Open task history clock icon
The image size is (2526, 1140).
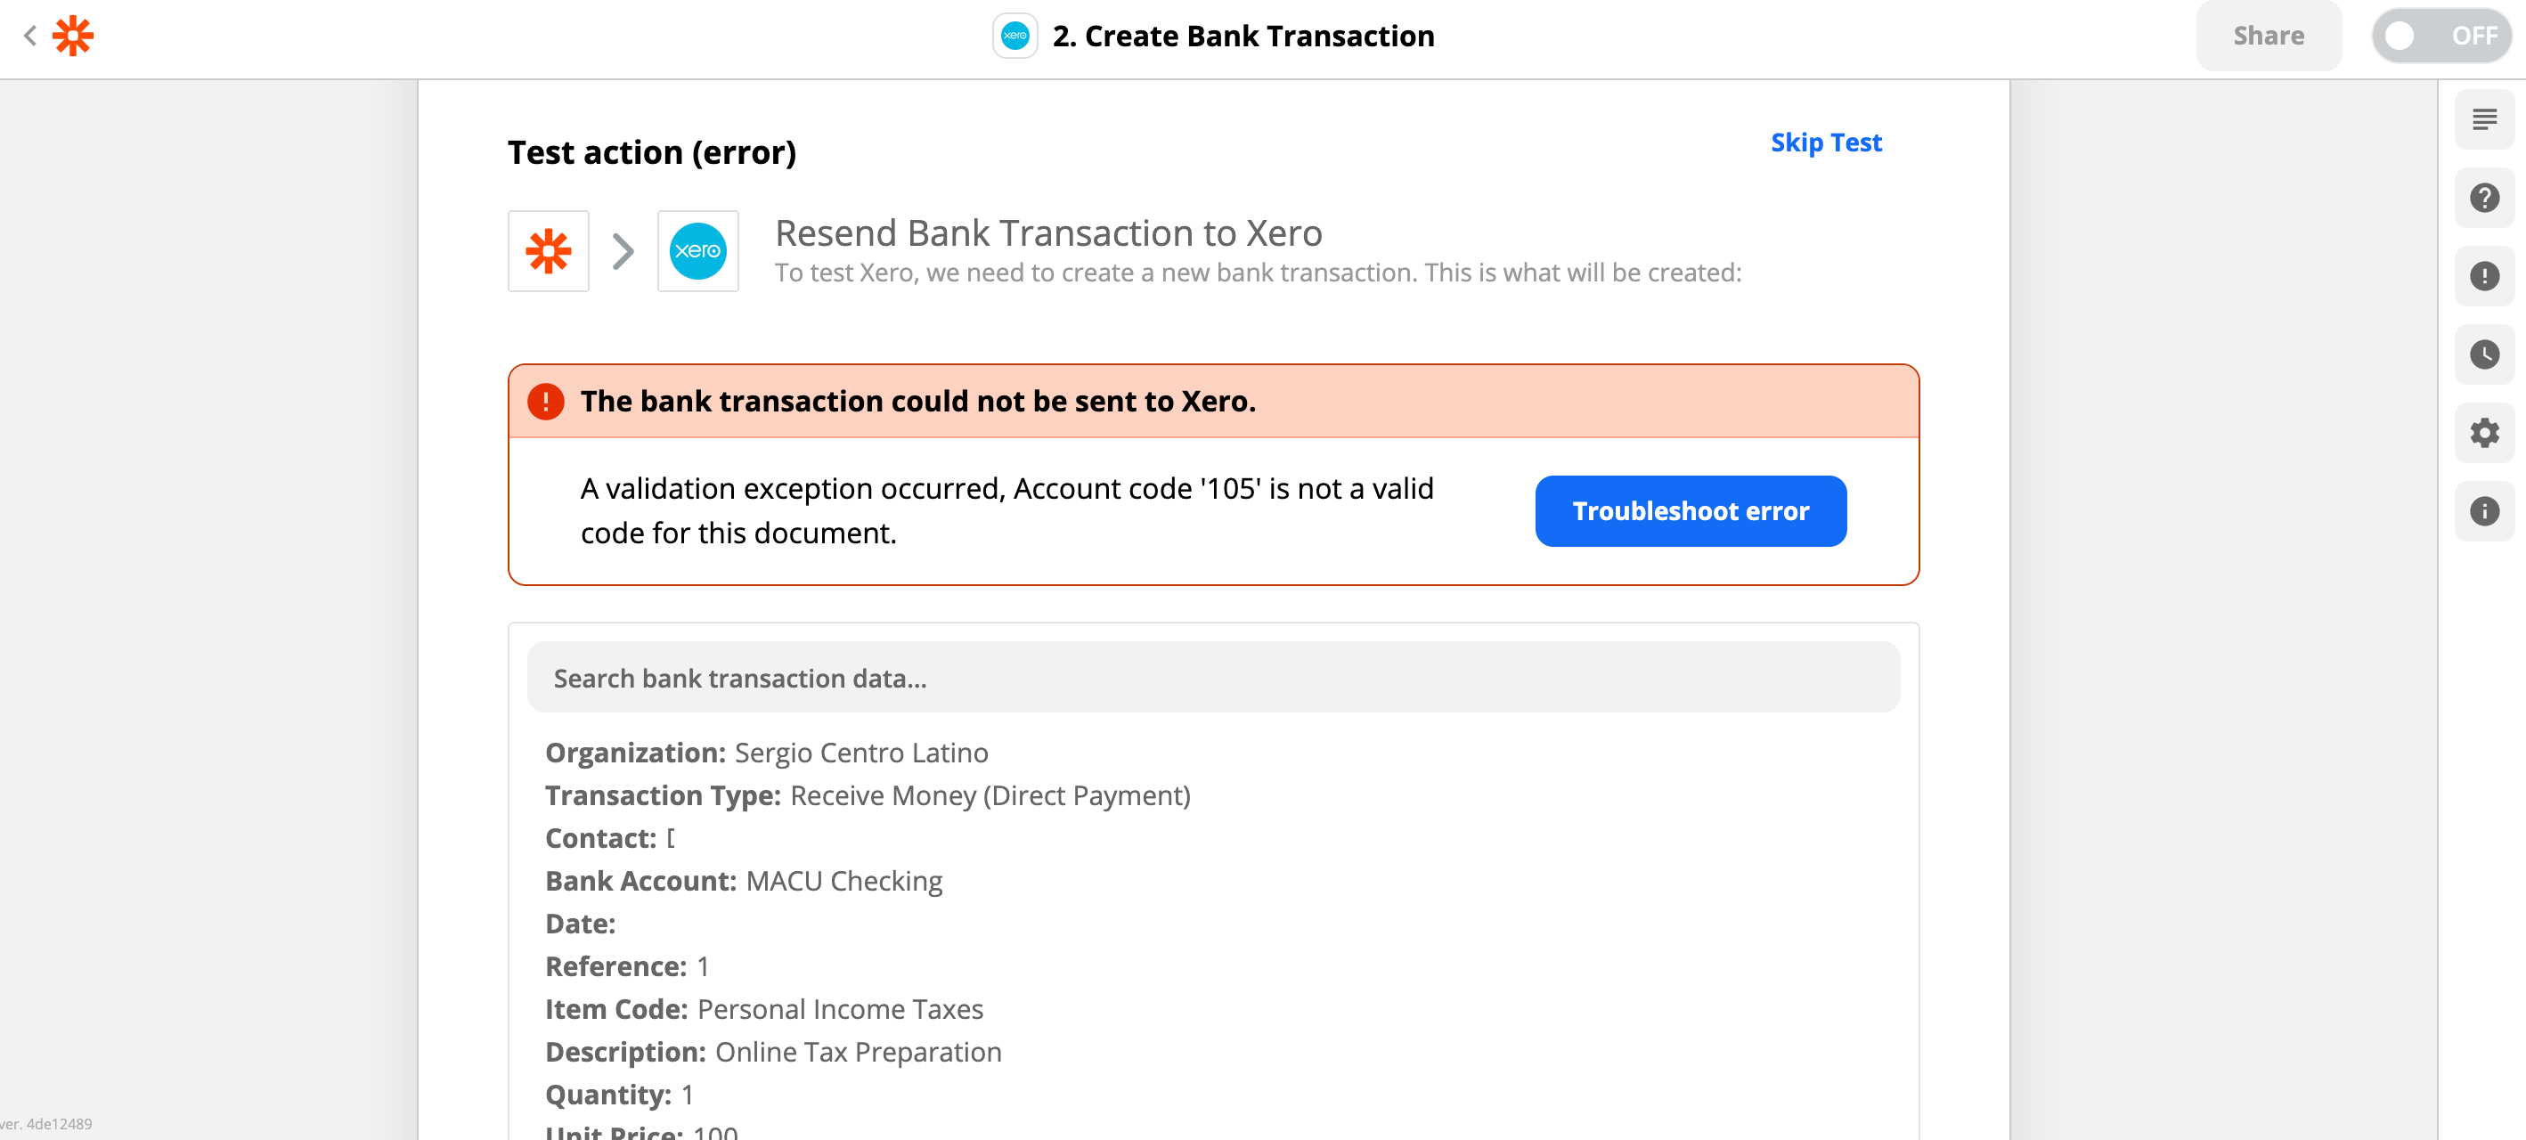tap(2484, 354)
